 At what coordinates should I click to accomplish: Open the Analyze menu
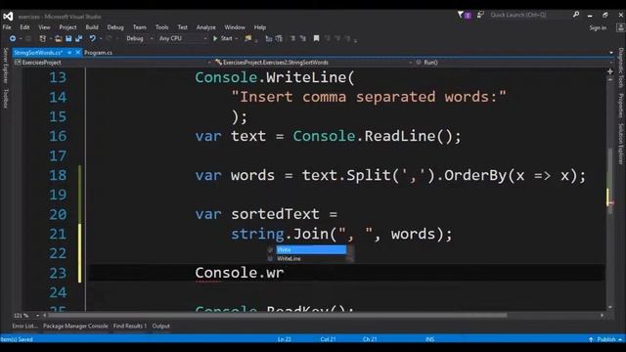206,27
